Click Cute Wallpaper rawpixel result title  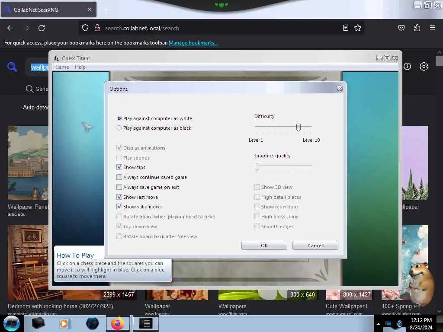point(349,306)
